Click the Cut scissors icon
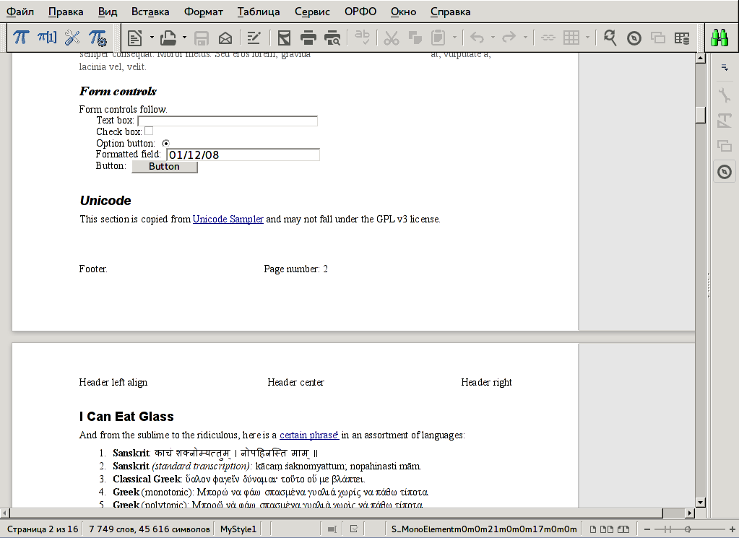The height and width of the screenshot is (538, 739). pos(392,38)
